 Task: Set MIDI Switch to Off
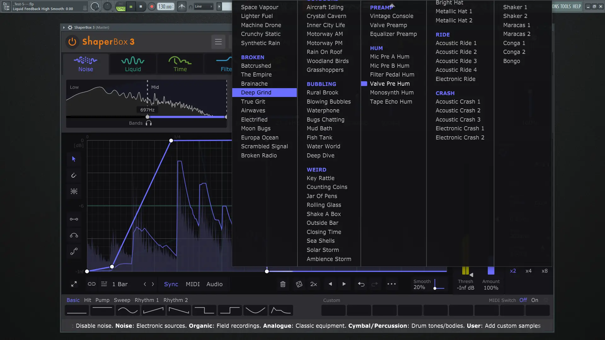click(x=523, y=300)
